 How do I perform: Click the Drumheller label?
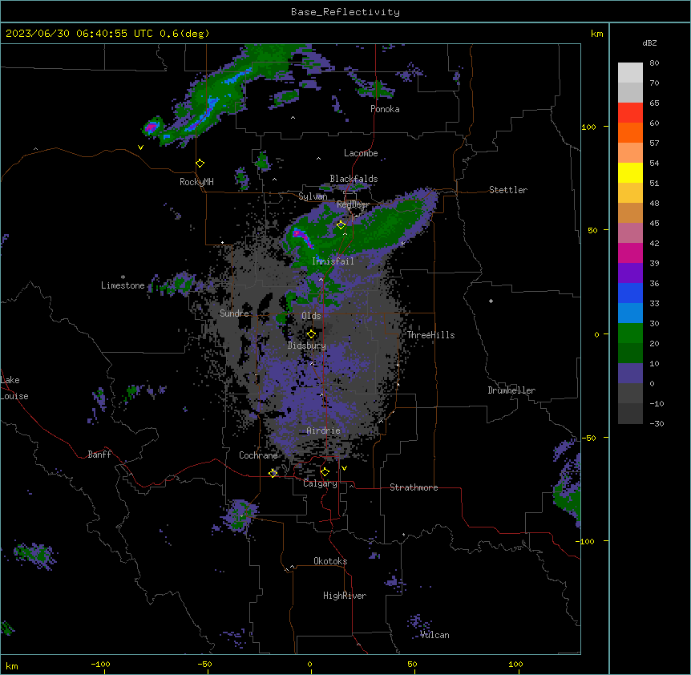point(511,390)
